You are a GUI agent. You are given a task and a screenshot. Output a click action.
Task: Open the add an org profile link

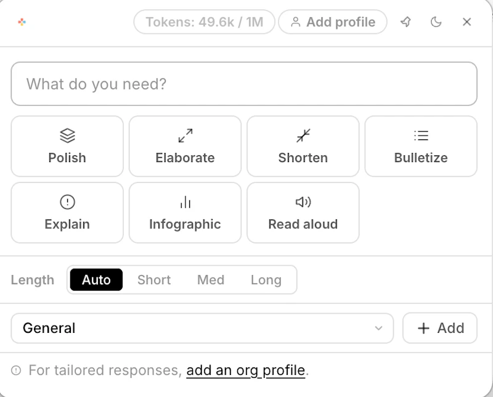pyautogui.click(x=246, y=370)
